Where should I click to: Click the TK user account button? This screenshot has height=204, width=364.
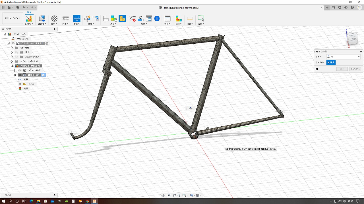click(x=360, y=7)
